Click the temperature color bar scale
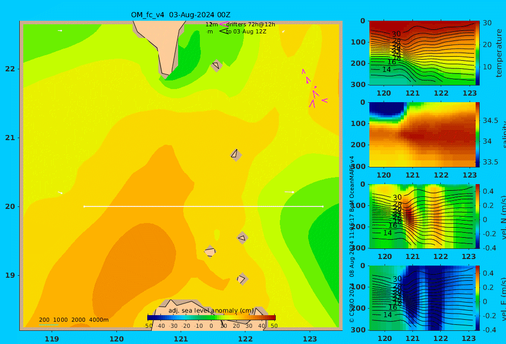Image resolution: width=506 pixels, height=344 pixels. 478,53
